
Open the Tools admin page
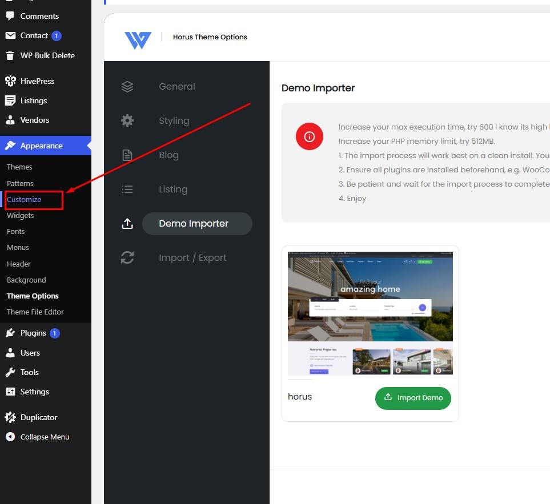click(x=30, y=372)
